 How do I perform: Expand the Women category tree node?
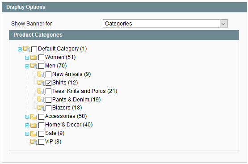27,58
